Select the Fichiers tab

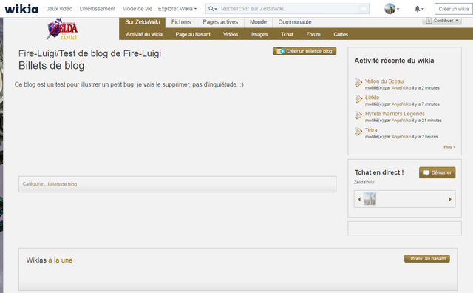pos(181,22)
